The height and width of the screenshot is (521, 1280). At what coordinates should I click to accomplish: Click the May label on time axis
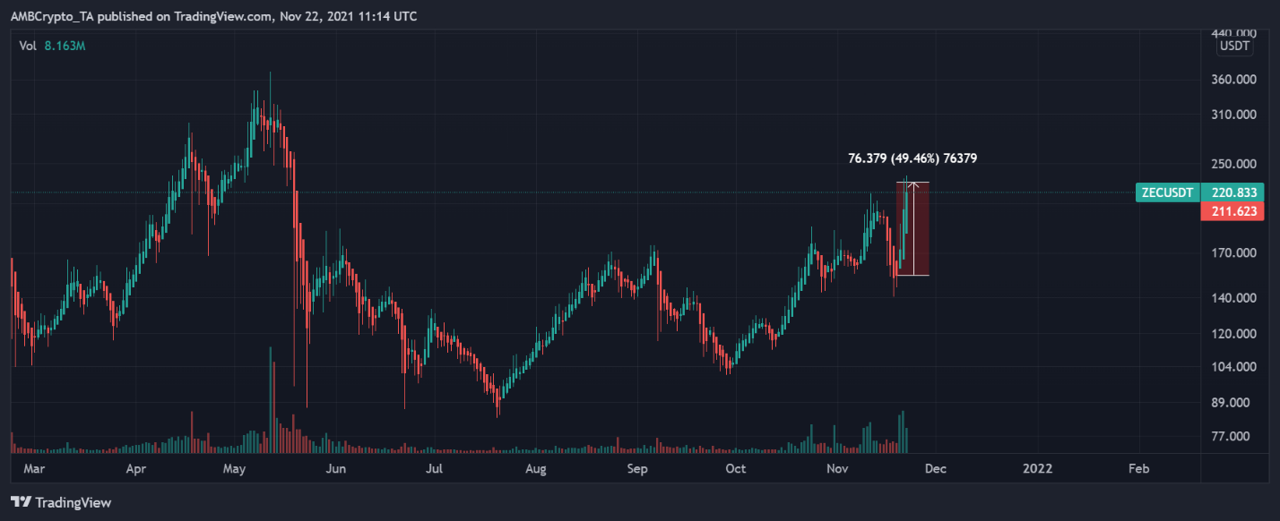tap(234, 468)
